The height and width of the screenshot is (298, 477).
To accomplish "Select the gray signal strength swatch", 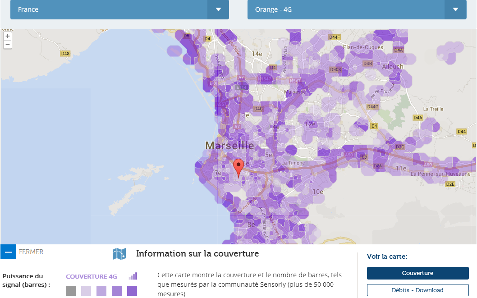I will pos(71,290).
